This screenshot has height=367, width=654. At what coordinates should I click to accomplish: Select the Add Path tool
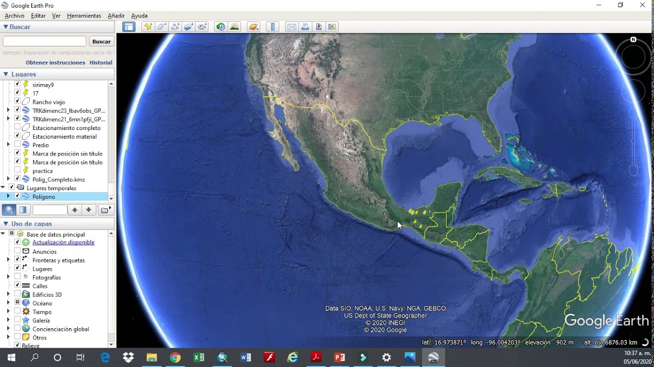pos(175,27)
